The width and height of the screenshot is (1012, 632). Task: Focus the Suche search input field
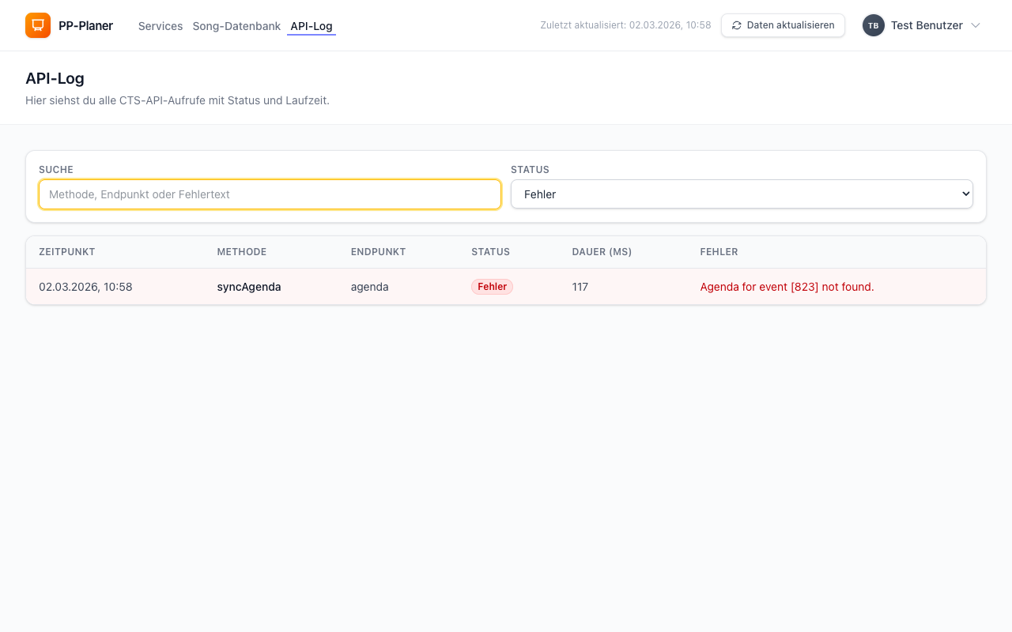[x=270, y=194]
